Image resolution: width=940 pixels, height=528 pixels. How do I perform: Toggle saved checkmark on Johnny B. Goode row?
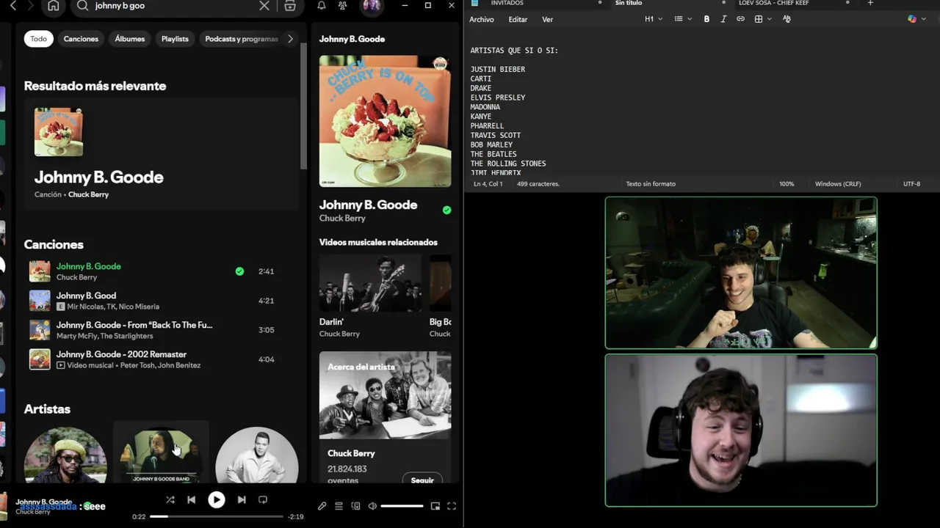coord(239,271)
